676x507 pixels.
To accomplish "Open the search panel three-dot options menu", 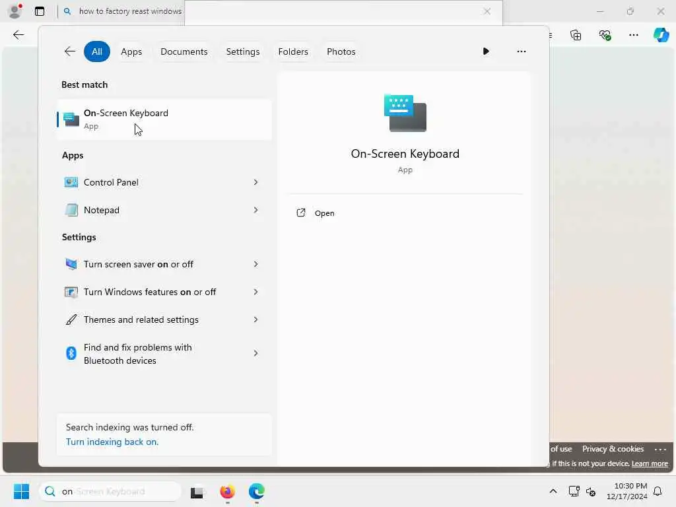I will tap(522, 51).
